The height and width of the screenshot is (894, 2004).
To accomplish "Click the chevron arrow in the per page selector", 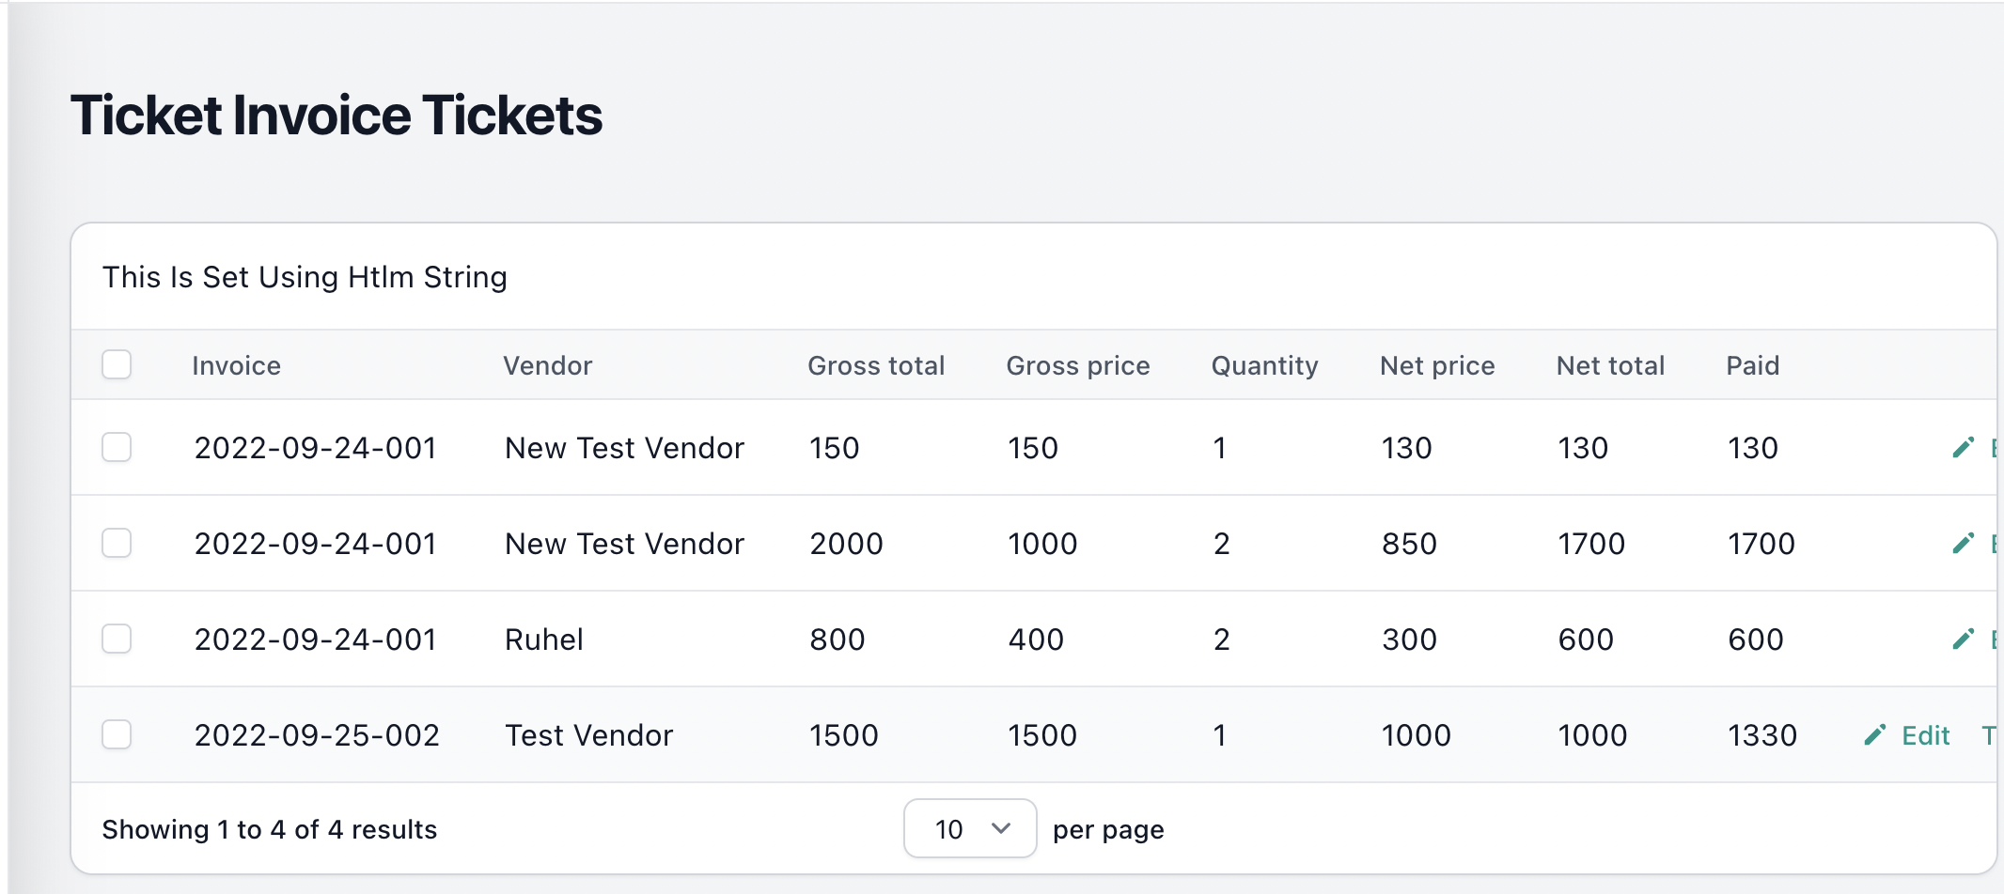I will pyautogui.click(x=1001, y=828).
